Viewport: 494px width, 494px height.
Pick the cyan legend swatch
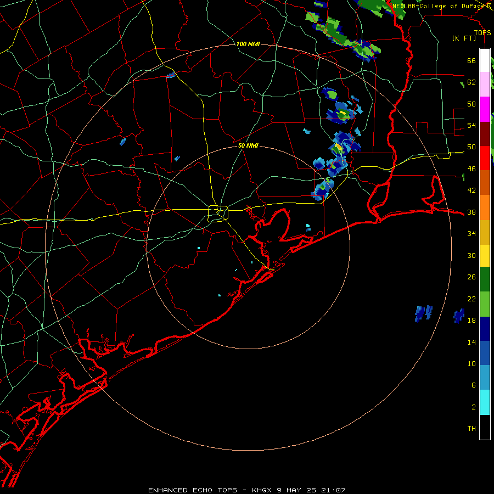coord(485,402)
